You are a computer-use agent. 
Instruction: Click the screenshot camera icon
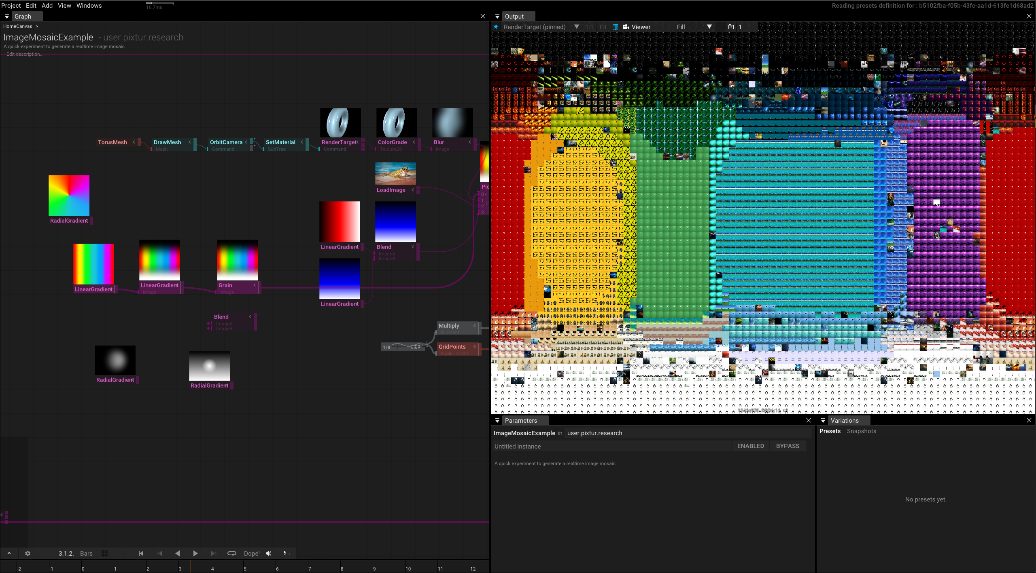coord(731,27)
